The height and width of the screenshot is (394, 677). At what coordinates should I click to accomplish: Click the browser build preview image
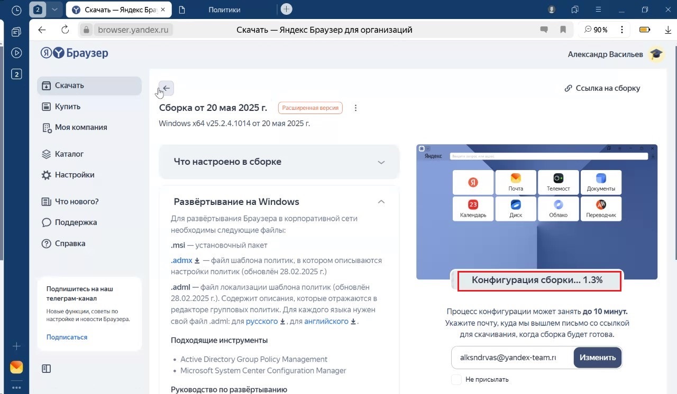(537, 211)
